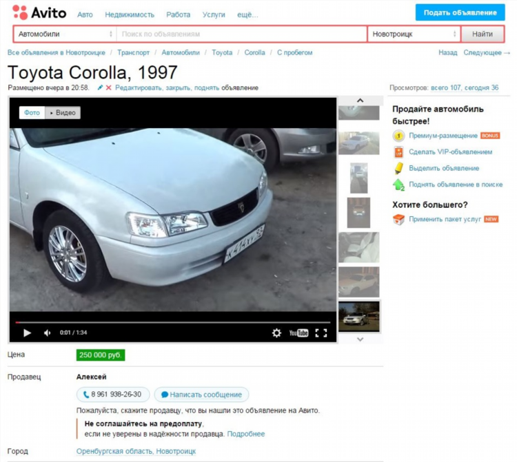This screenshot has width=517, height=462.
Task: Seek on the video progress bar
Action: (x=173, y=322)
